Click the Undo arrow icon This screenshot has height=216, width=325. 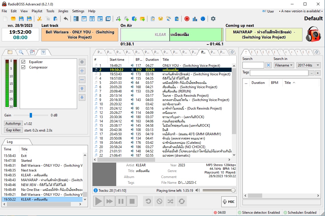(66, 19)
